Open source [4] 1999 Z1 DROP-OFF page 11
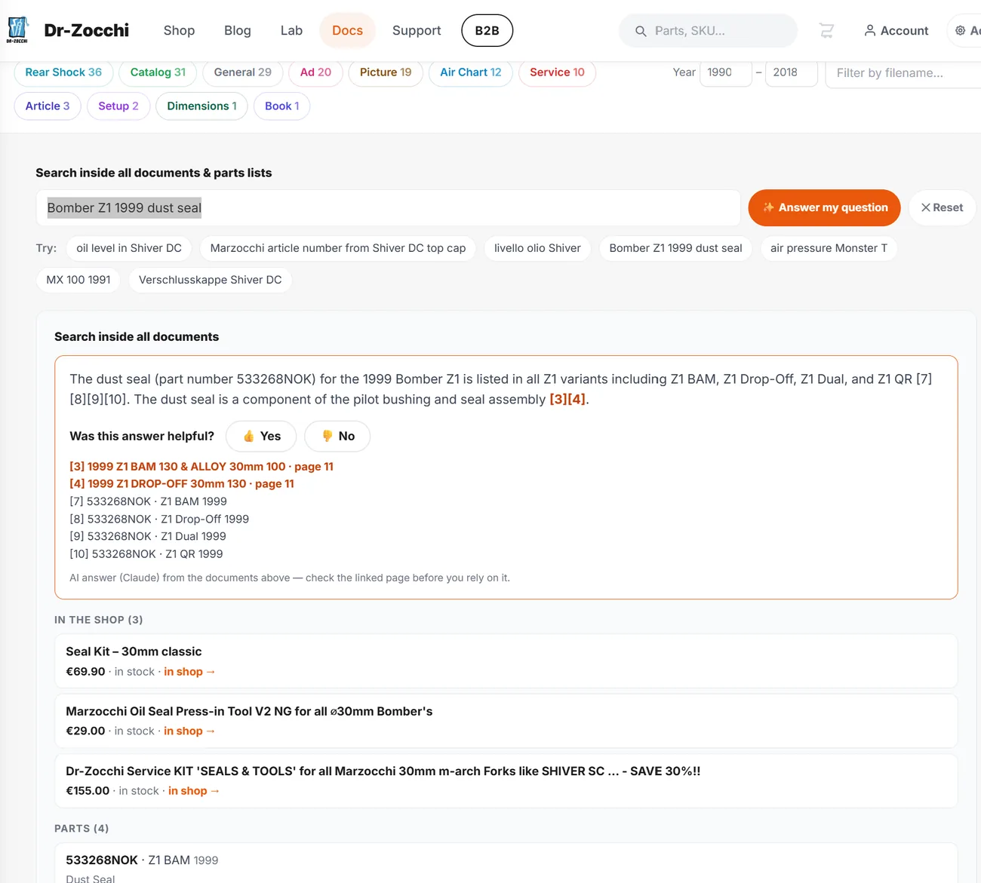This screenshot has width=981, height=883. click(x=182, y=484)
